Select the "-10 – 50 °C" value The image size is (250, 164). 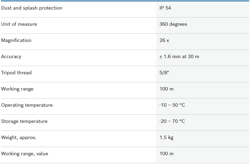pos(172,105)
